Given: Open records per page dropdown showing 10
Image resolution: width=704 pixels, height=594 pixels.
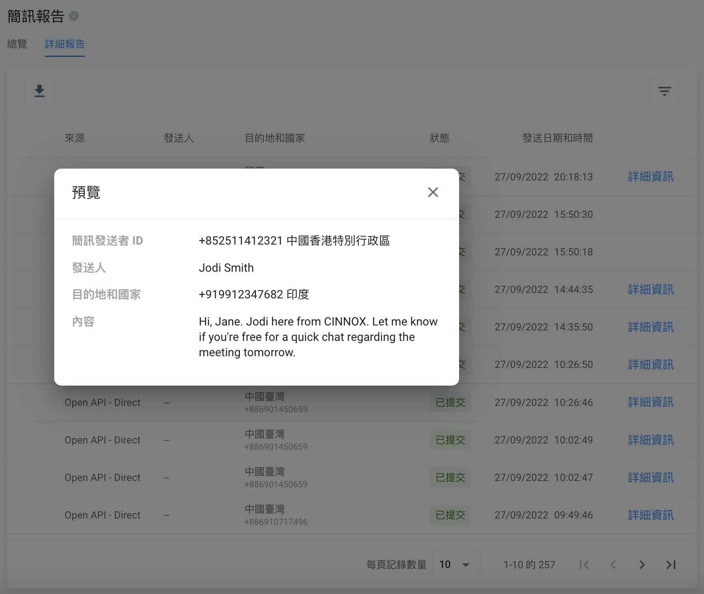Looking at the screenshot, I should click(456, 565).
